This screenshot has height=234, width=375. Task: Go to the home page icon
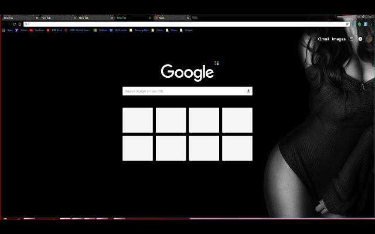(x=20, y=24)
